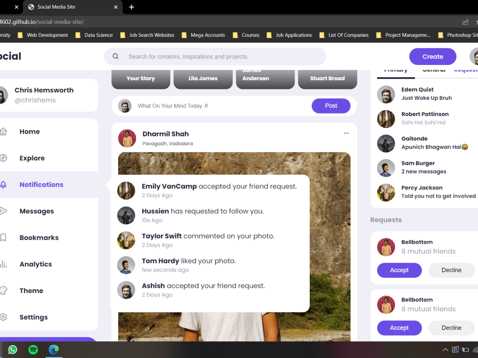
Task: Switch to Primary messages tab
Action: [396, 71]
